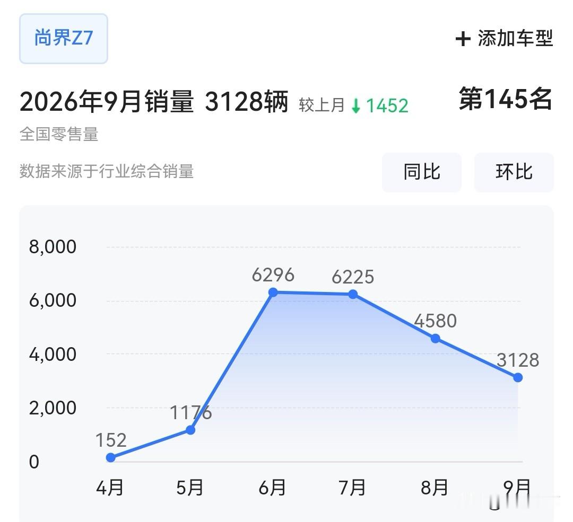Click the 第145名 ranking text
The width and height of the screenshot is (573, 522).
pyautogui.click(x=506, y=99)
